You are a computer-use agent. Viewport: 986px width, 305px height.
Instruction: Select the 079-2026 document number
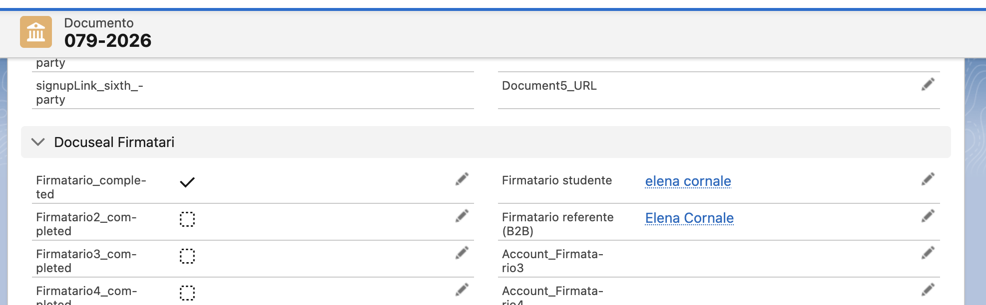[108, 40]
